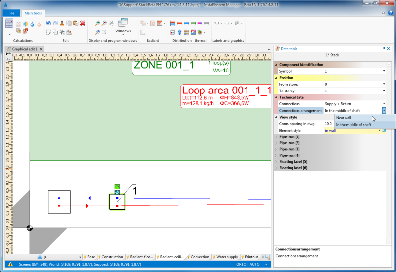
Task: Expand the Floating label [6] section
Action: pos(276,168)
